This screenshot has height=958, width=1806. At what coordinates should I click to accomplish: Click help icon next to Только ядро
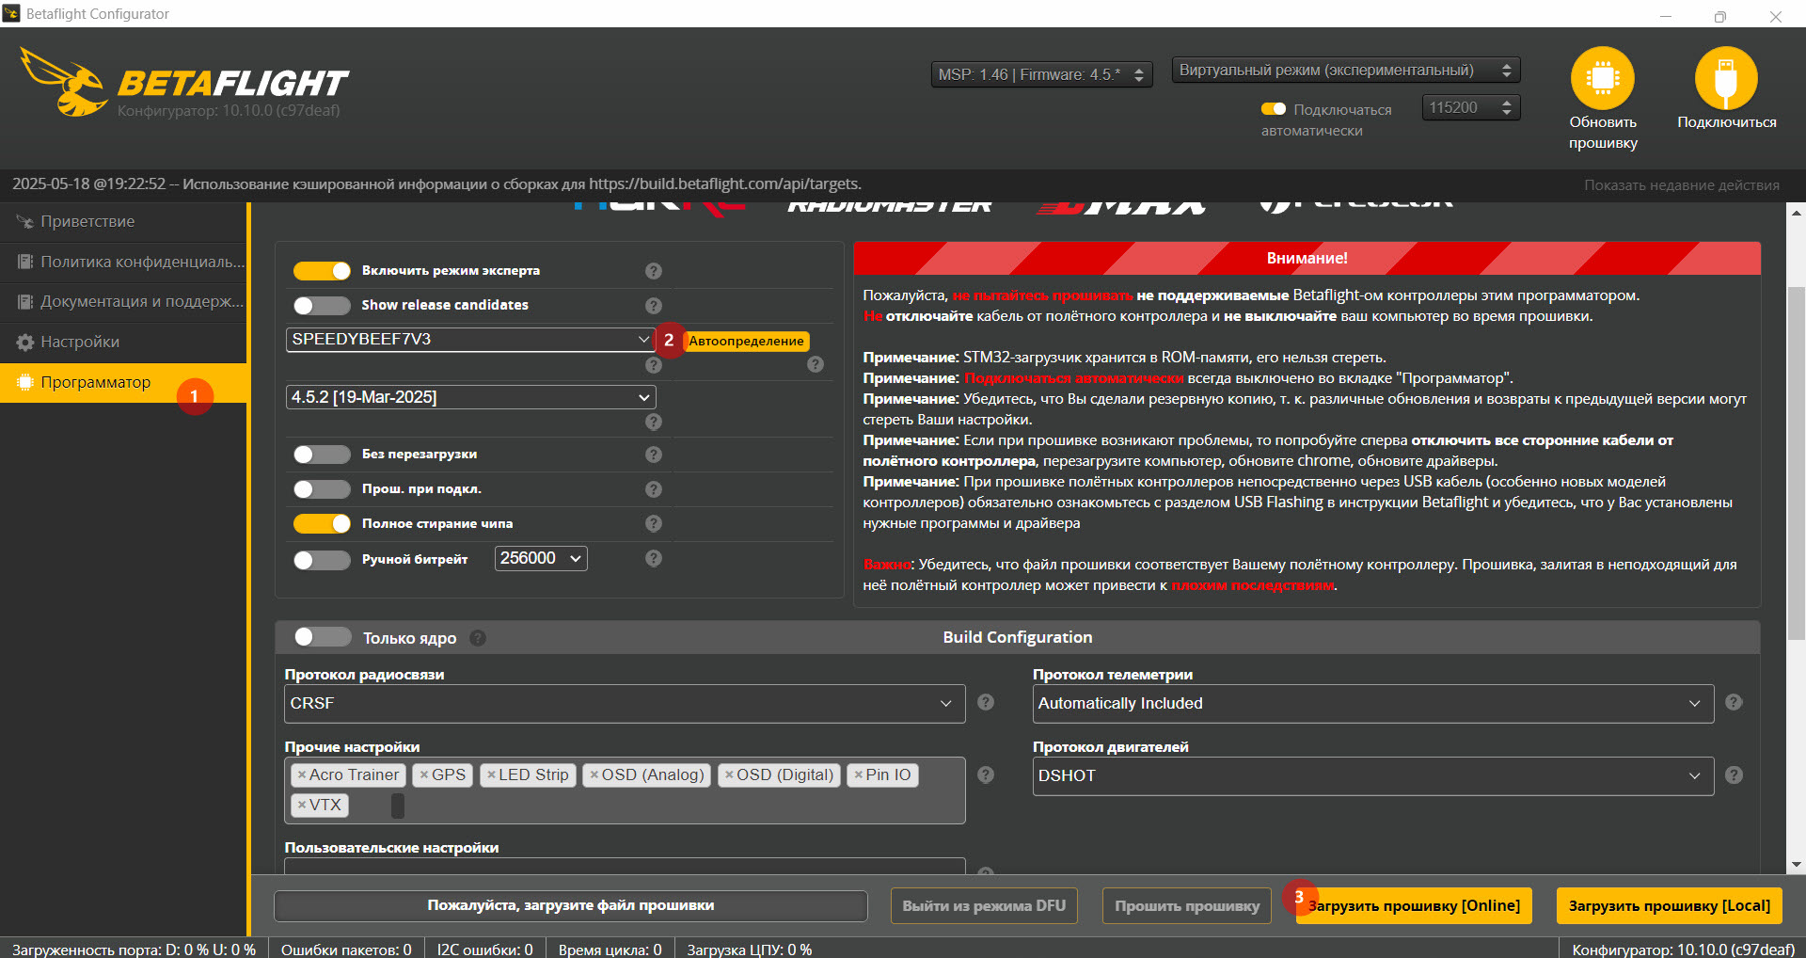tap(478, 638)
